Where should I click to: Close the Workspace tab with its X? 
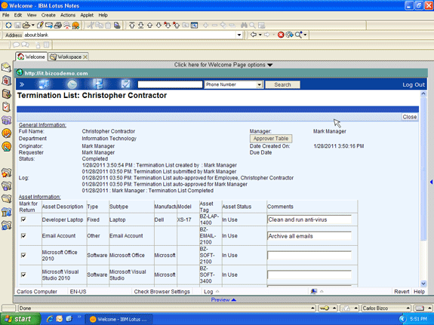pos(85,57)
